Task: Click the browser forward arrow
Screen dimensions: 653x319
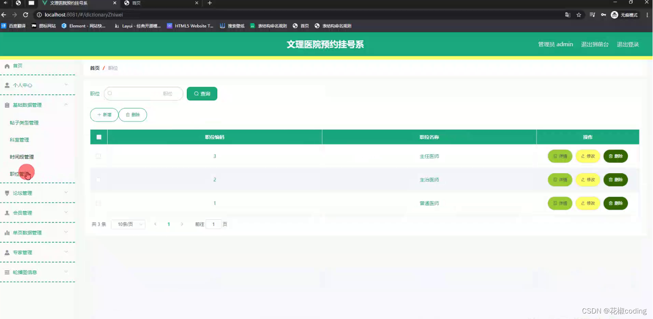Action: (x=14, y=15)
